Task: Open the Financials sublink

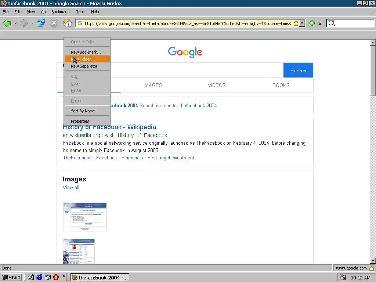Action: (132, 158)
